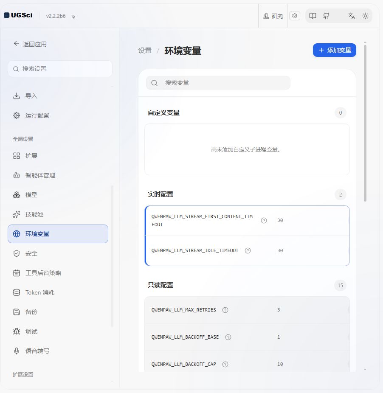Click the Token 消耗 database icon
383x393 pixels.
coord(17,292)
